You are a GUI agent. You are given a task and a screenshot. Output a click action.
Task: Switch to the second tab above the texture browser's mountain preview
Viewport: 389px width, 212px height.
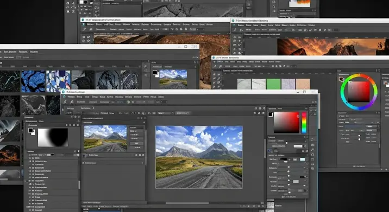tap(168, 67)
